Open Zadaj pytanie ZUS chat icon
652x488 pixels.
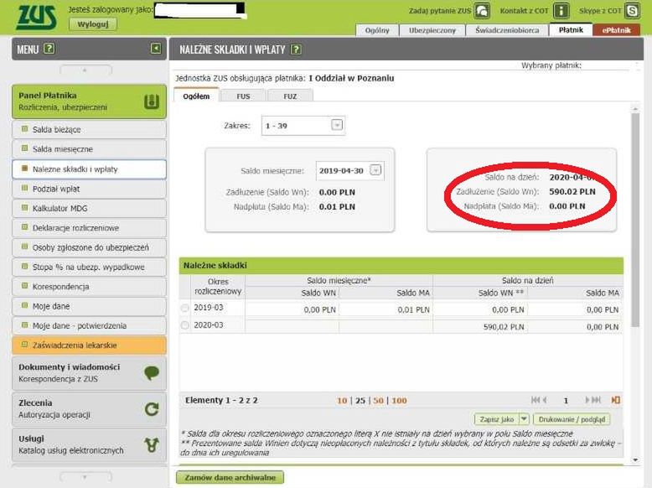coord(483,11)
